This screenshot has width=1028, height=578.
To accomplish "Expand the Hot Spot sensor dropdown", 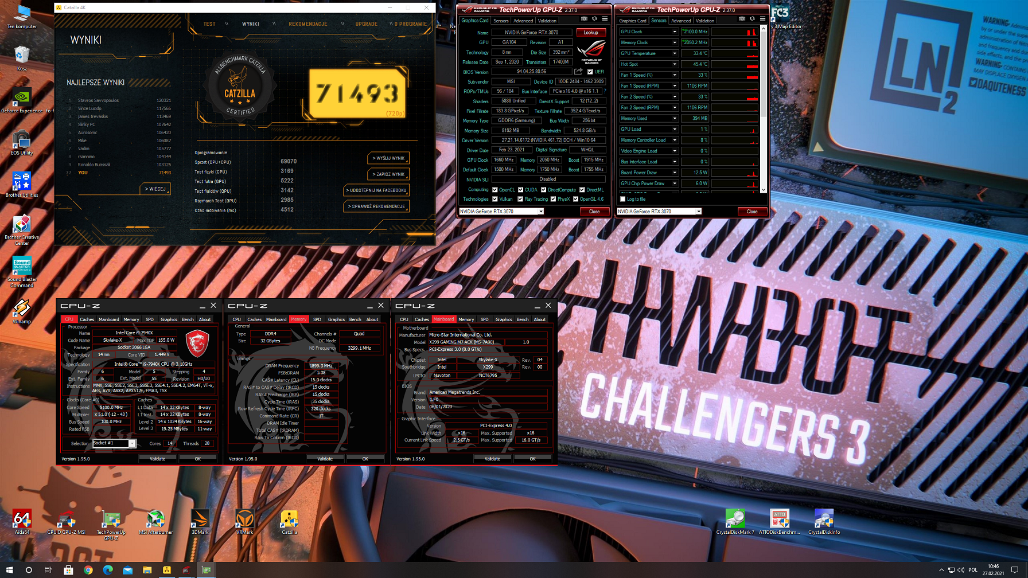I will pyautogui.click(x=675, y=64).
